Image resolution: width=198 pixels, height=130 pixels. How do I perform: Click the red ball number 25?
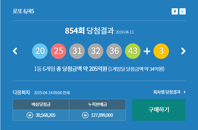pos(58,51)
